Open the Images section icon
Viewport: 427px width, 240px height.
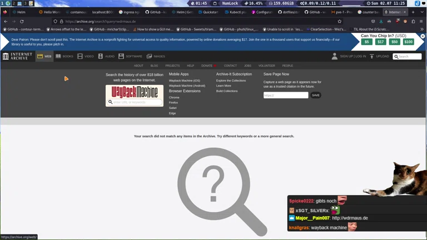point(150,56)
